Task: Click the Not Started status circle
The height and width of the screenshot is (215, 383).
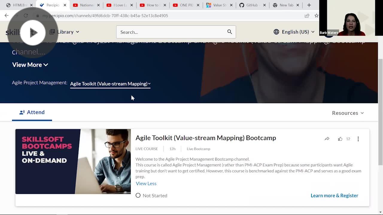Action: pos(138,195)
